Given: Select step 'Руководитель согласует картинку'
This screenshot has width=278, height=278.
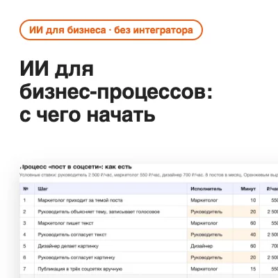Looking at the screenshot, I should [76, 257].
